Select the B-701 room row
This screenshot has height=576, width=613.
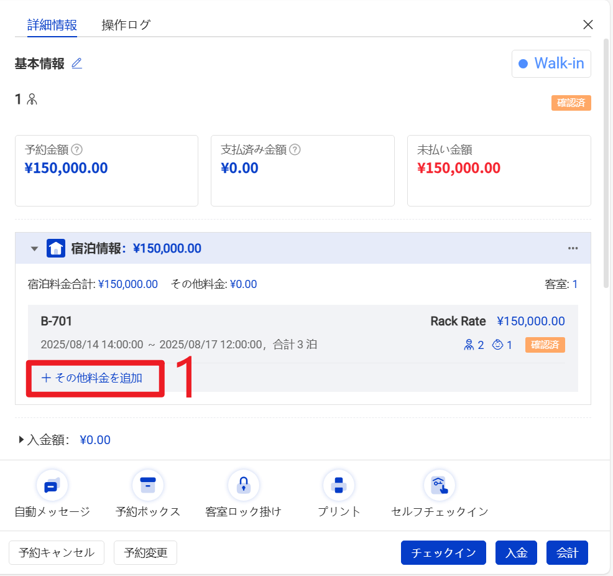(303, 333)
